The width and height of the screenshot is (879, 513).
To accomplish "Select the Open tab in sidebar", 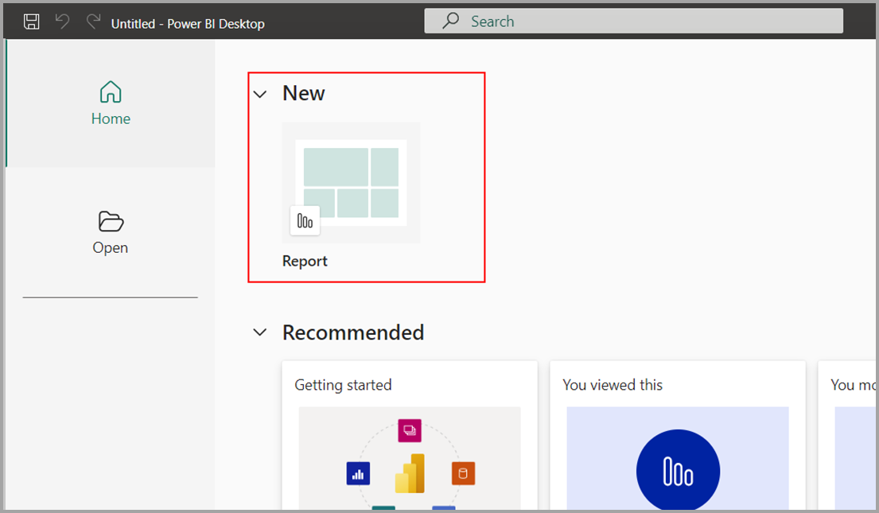I will click(x=111, y=232).
